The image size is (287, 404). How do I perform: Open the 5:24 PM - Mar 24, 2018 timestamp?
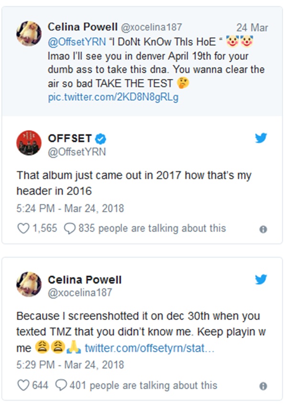pos(70,208)
